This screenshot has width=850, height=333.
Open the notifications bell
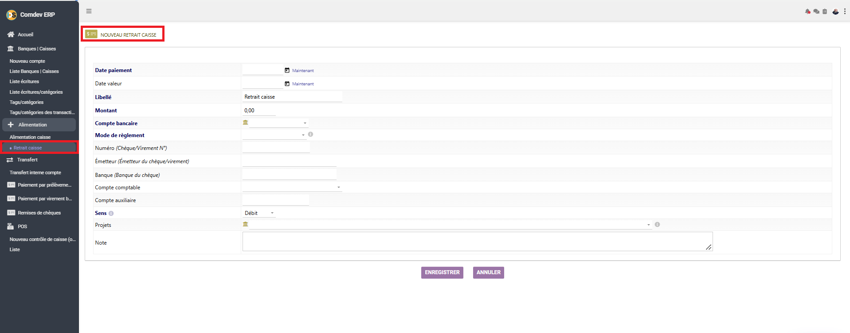[x=807, y=11]
